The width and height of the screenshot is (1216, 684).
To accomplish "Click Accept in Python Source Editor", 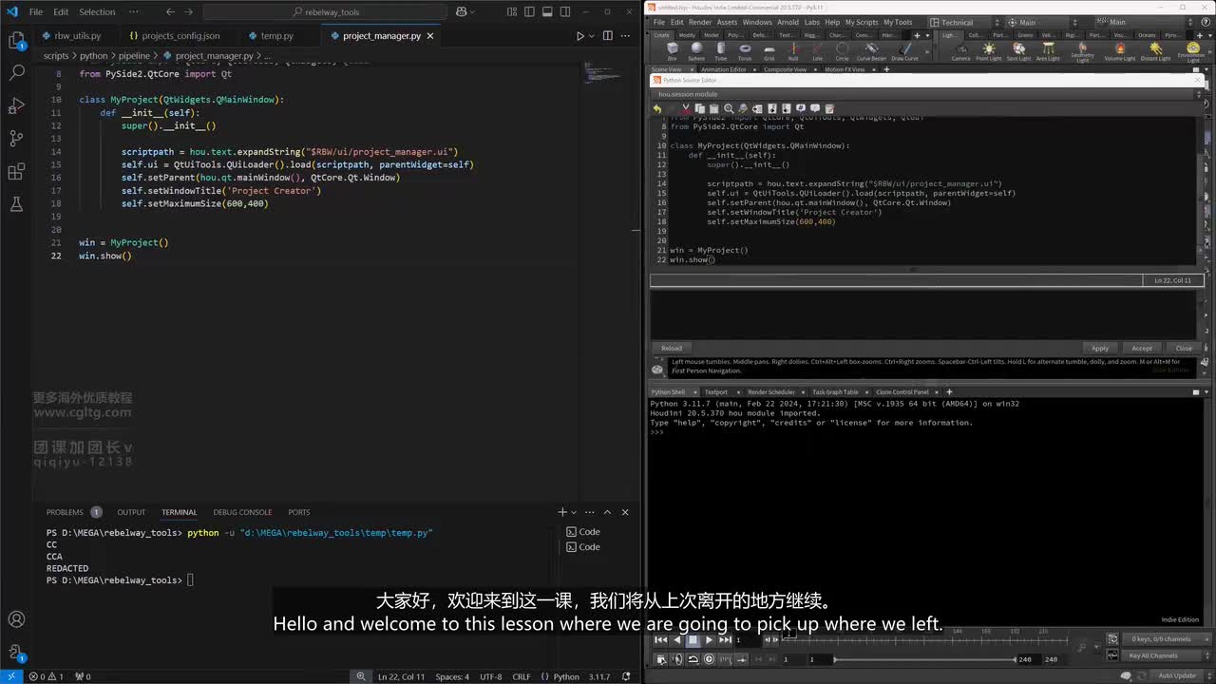I will 1142,348.
